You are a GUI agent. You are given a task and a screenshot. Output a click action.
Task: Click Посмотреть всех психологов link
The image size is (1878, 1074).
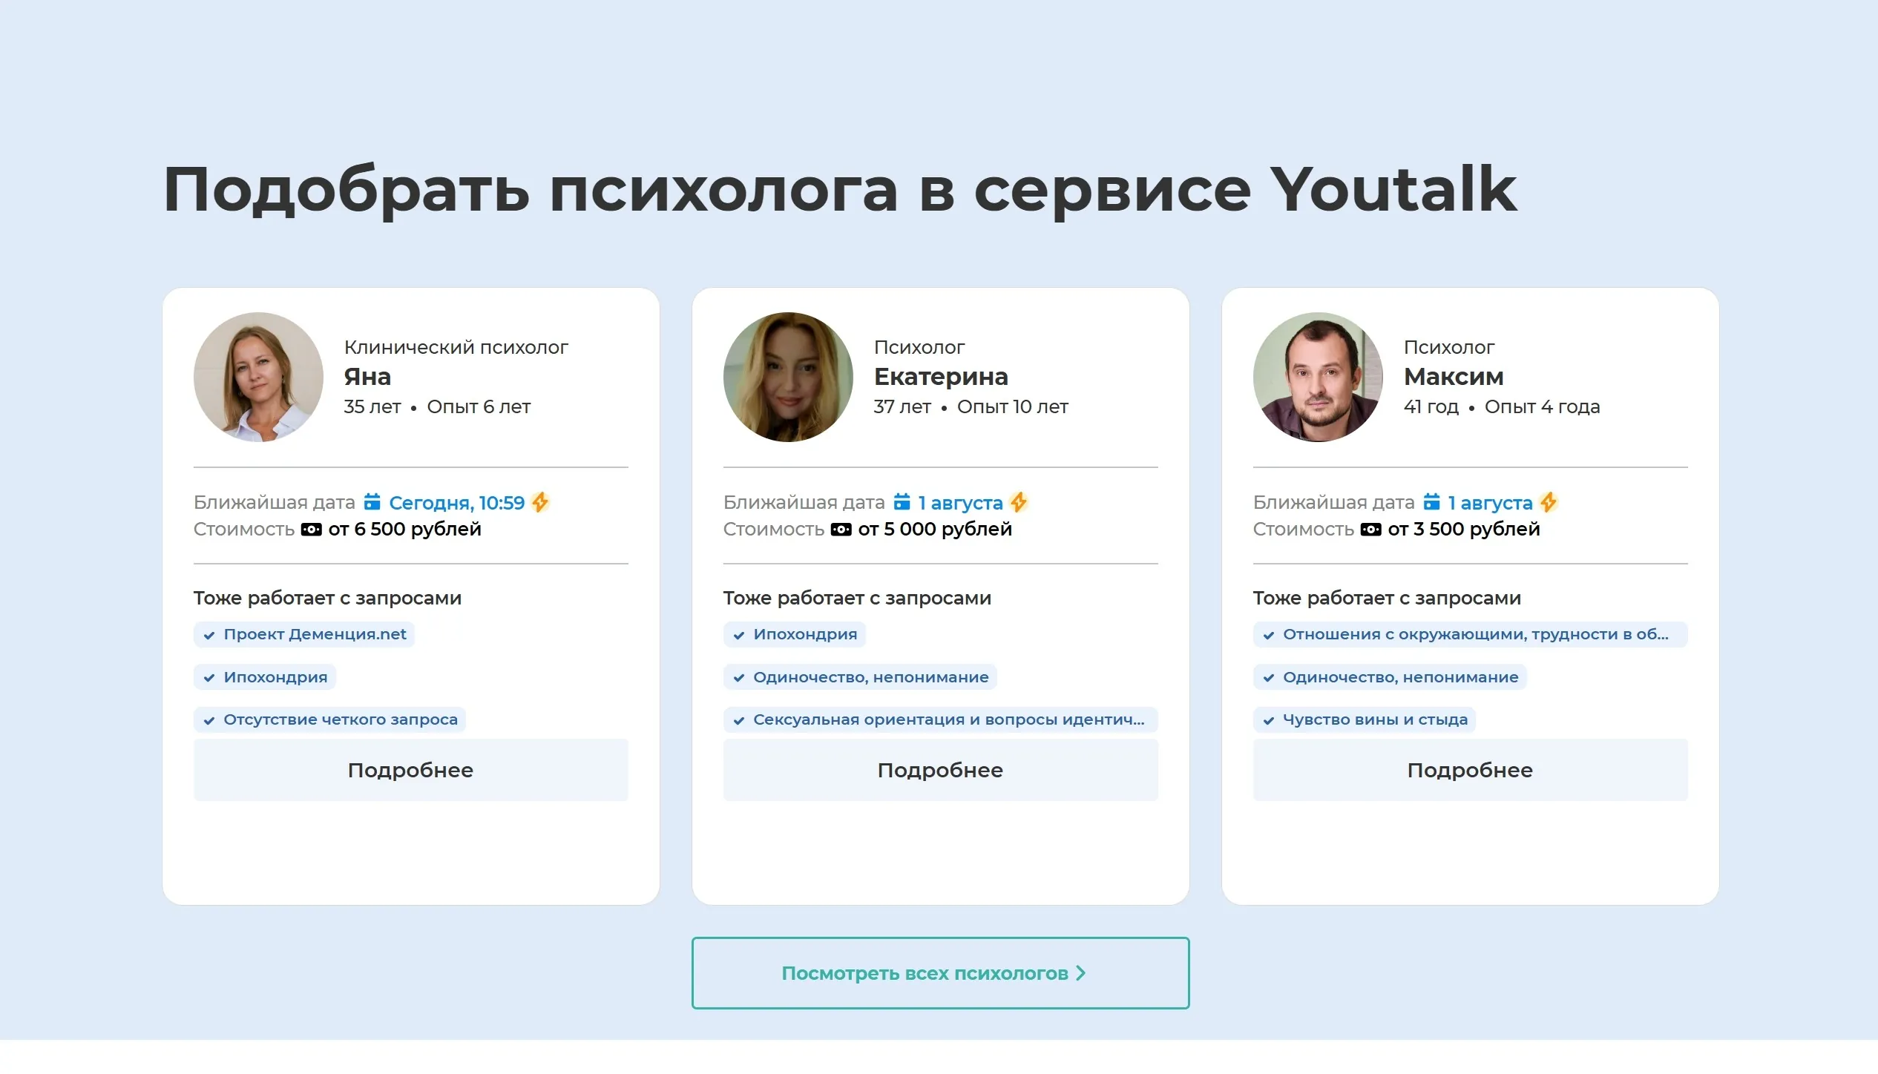924,973
